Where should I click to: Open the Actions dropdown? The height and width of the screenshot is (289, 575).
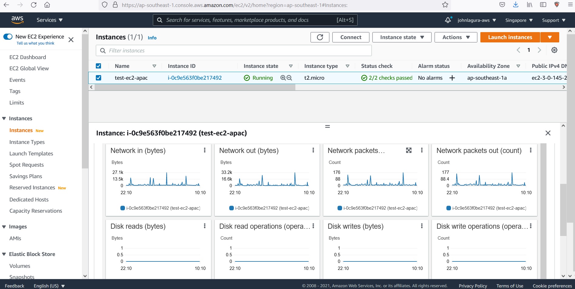click(456, 37)
